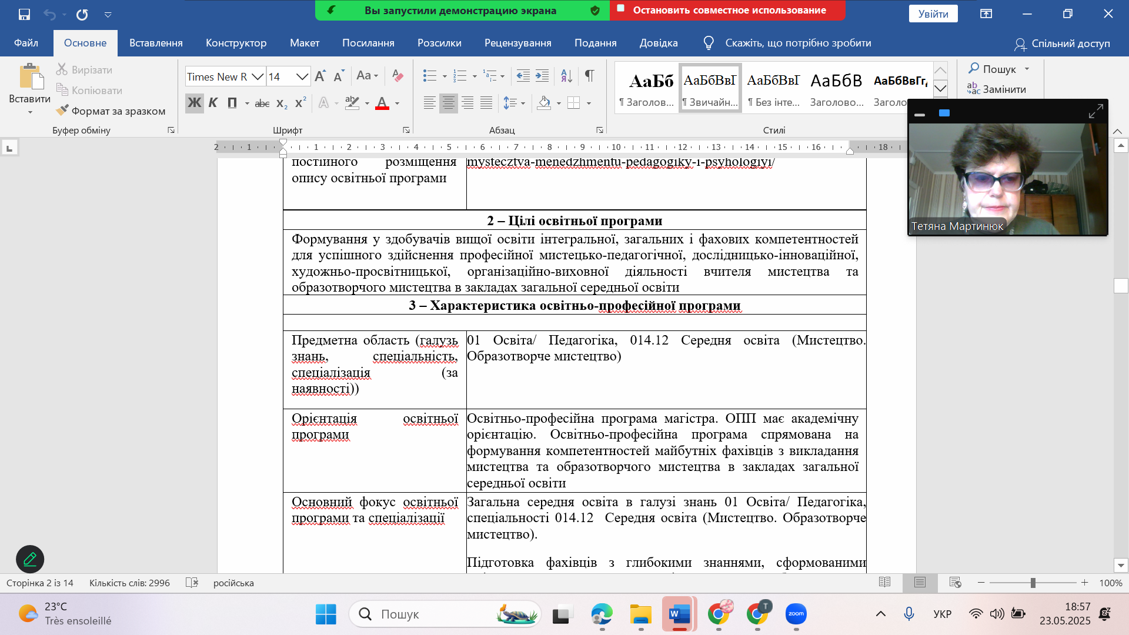The height and width of the screenshot is (635, 1129).
Task: Expand borders dropdown arrow
Action: click(x=589, y=103)
